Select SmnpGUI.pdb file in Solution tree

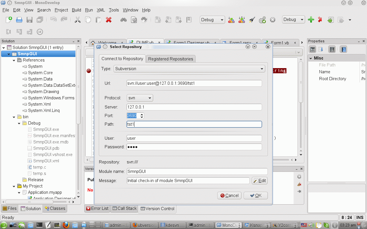point(46,148)
